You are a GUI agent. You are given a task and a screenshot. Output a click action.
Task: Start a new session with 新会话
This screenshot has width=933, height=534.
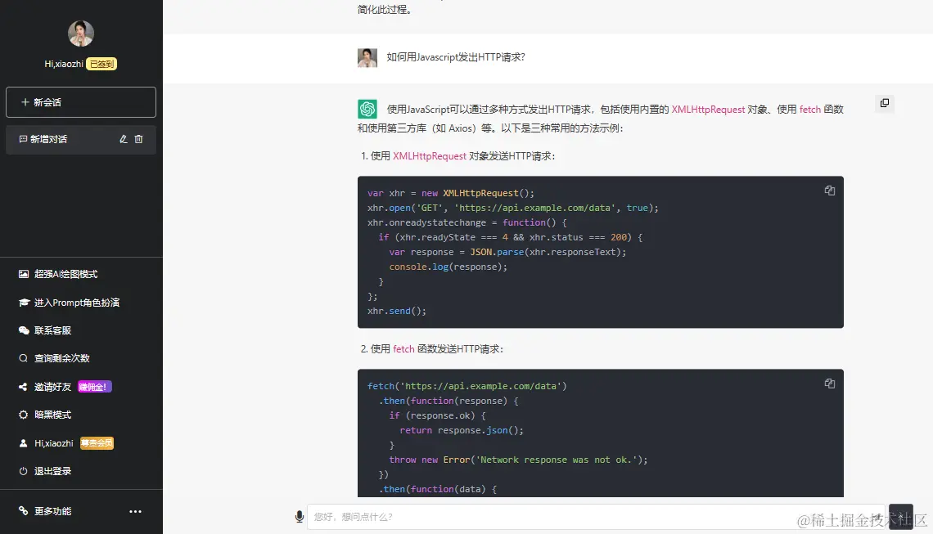click(x=80, y=102)
